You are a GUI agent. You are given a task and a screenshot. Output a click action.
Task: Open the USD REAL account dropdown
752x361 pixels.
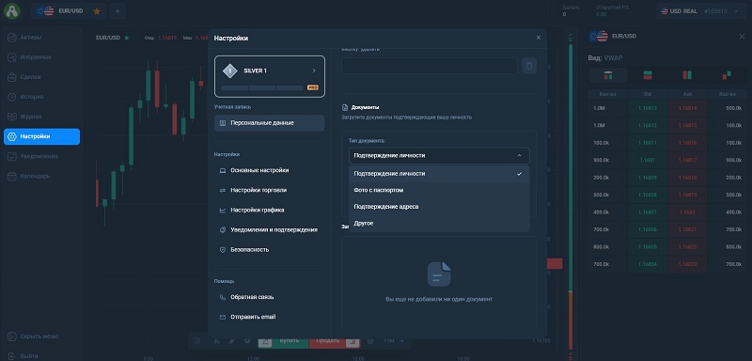tap(700, 11)
